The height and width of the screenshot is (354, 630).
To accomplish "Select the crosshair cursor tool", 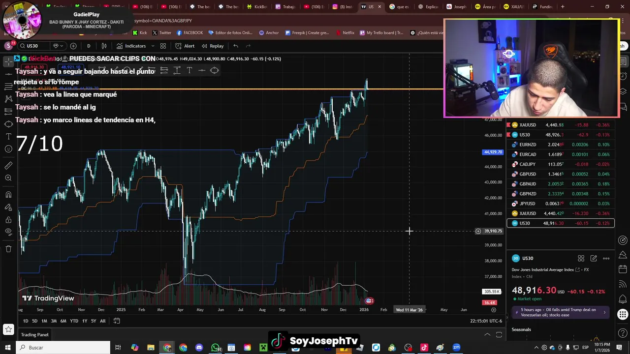I will pos(8,61).
